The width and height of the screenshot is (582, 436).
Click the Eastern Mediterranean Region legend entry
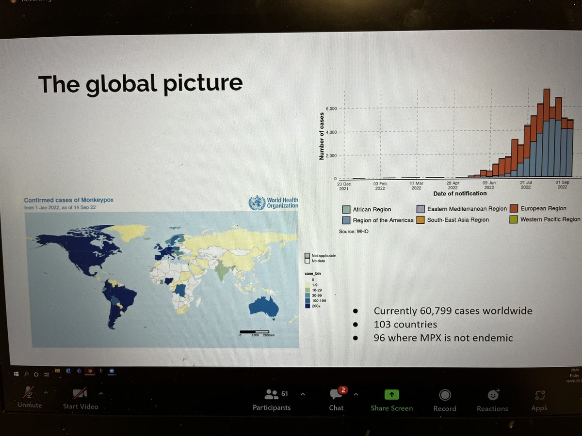click(462, 209)
